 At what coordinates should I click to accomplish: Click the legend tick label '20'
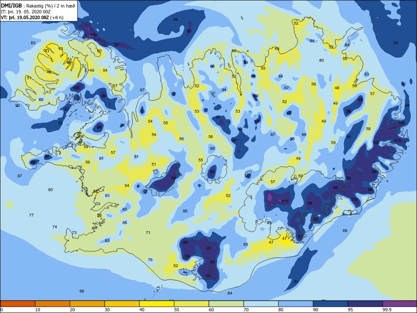coord(72,310)
